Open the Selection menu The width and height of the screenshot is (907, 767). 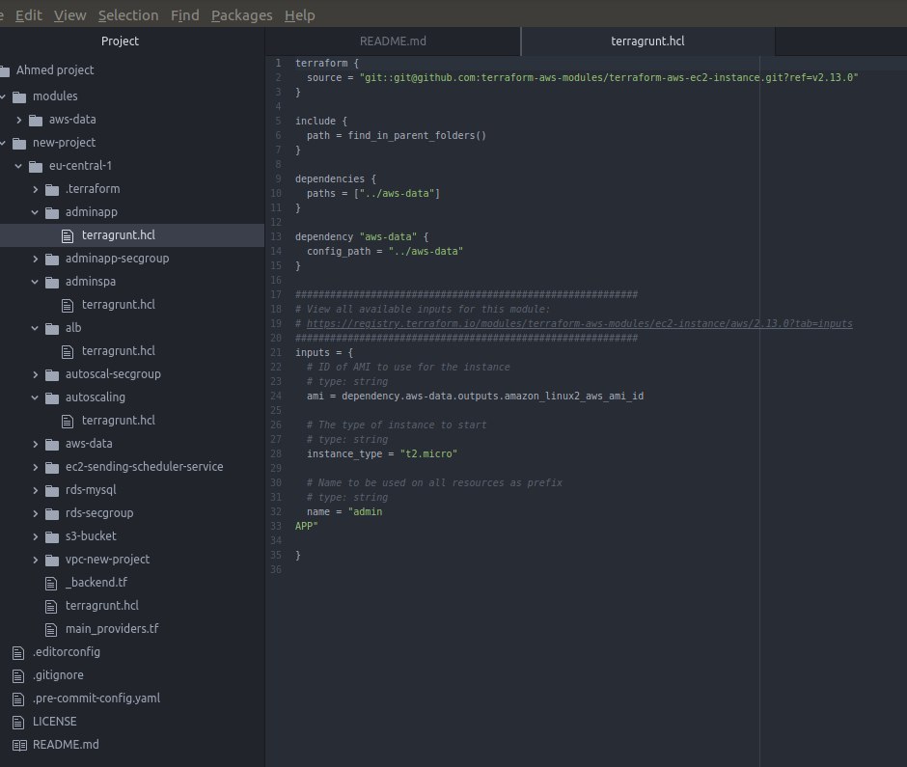pos(128,15)
